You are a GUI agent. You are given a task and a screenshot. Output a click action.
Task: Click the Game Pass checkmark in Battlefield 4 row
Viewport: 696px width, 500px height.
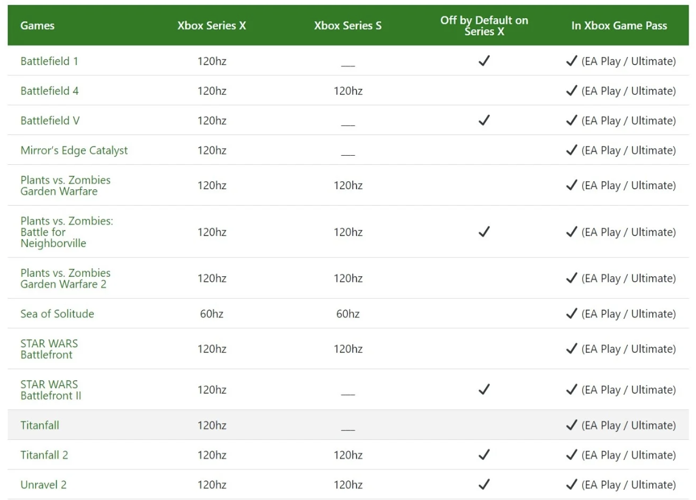(x=571, y=91)
